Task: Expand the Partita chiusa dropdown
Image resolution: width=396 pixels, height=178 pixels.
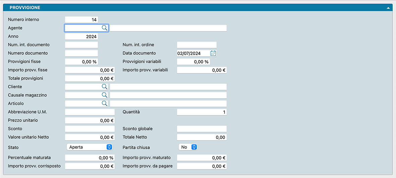Action: pyautogui.click(x=188, y=147)
